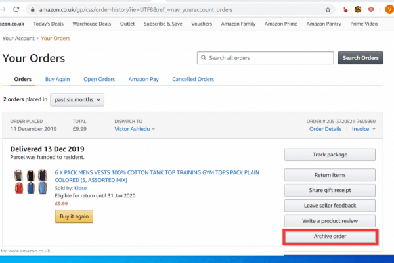Expand the Invoice dropdown
This screenshot has width=394, height=263.
click(x=363, y=129)
